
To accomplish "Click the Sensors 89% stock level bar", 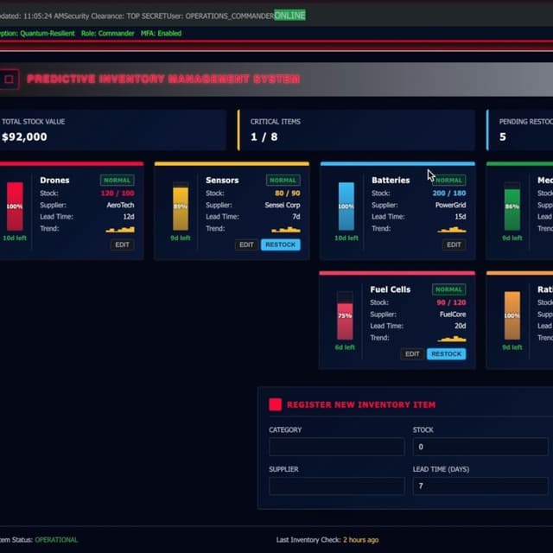I will click(181, 207).
